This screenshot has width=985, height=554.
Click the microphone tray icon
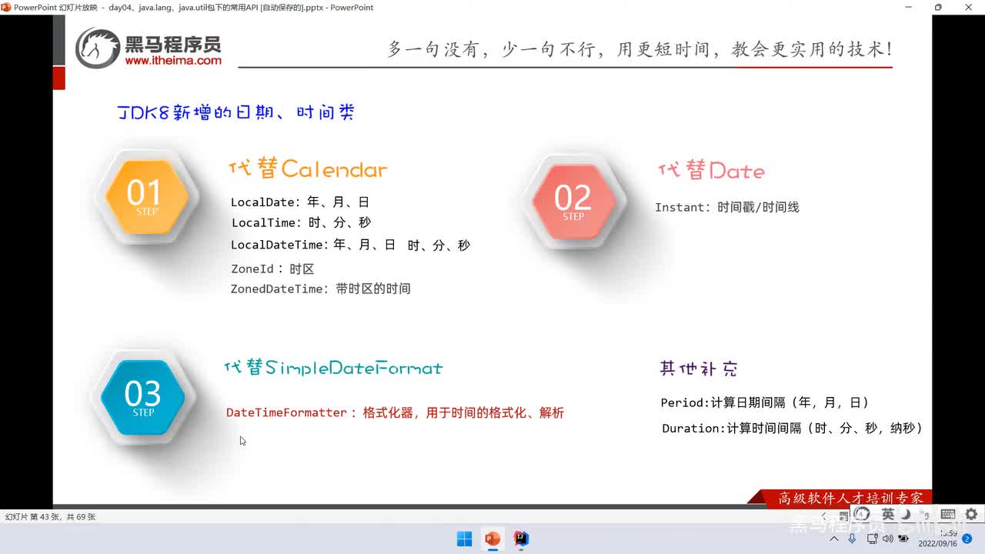pyautogui.click(x=852, y=539)
